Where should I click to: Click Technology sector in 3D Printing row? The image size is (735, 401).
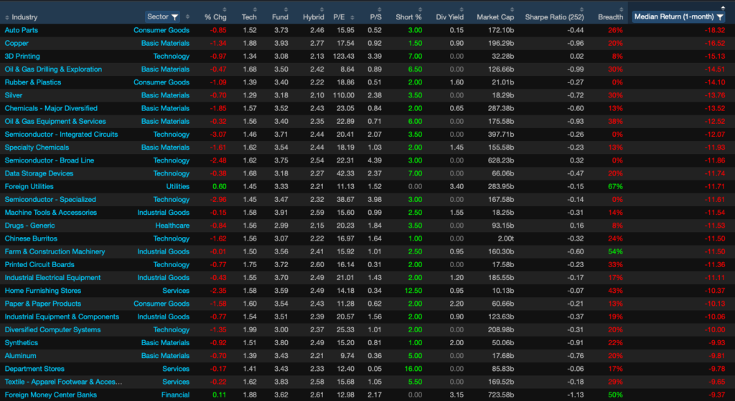pos(172,56)
